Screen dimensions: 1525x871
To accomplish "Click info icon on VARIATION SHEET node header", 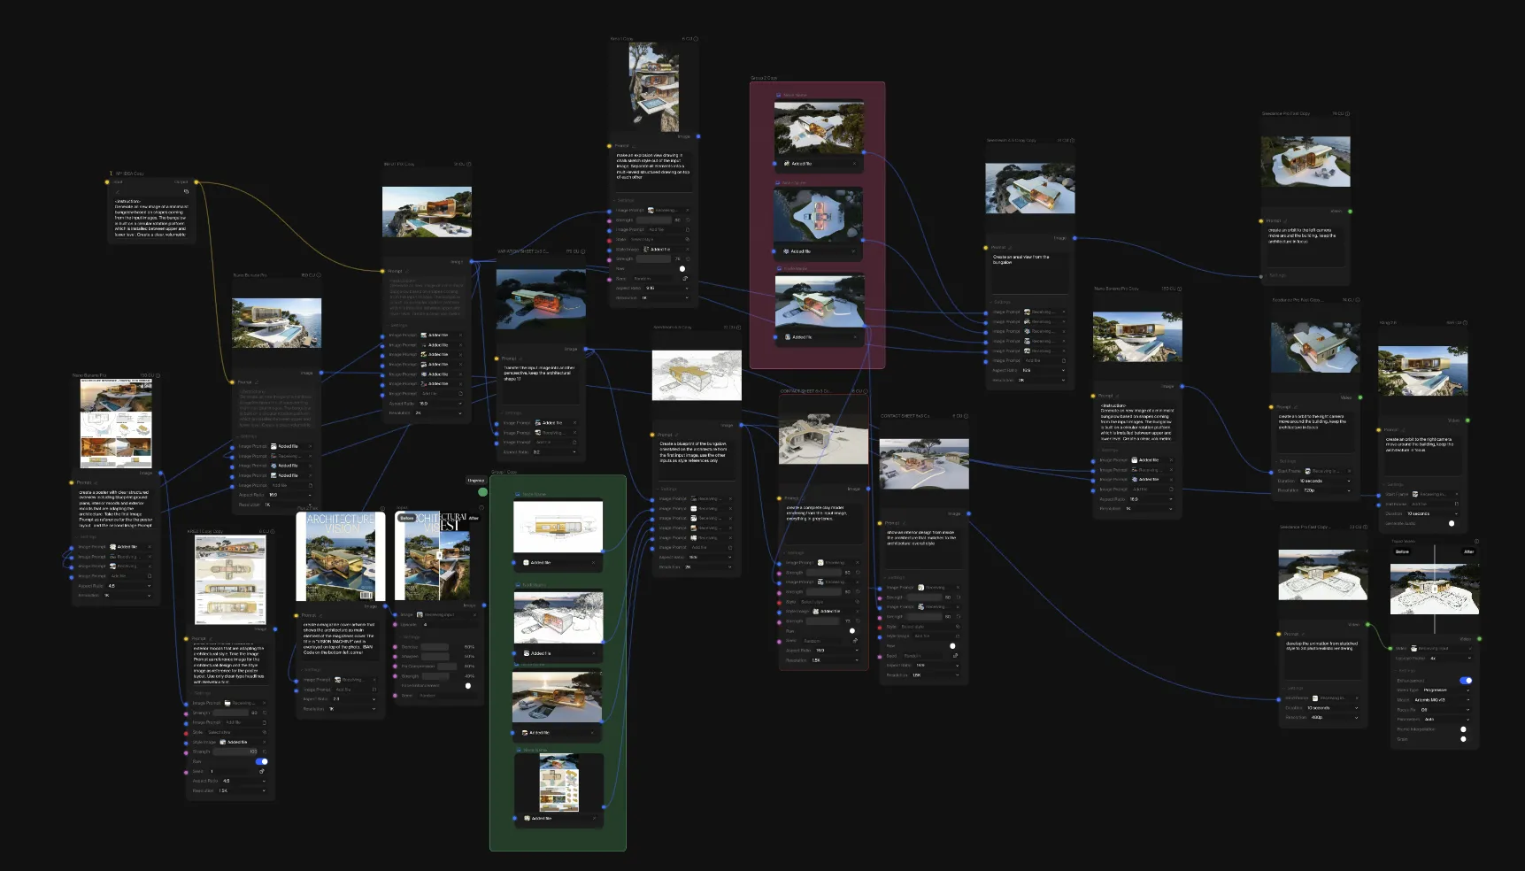I will coord(584,251).
